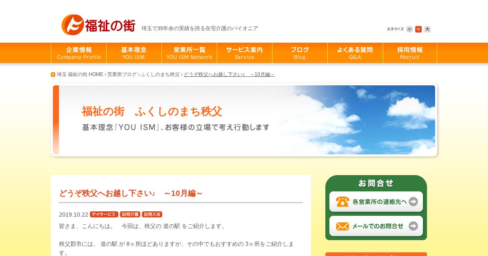Click orange breadcrumb arrow icon
Image resolution: width=488 pixels, height=256 pixels.
click(53, 74)
